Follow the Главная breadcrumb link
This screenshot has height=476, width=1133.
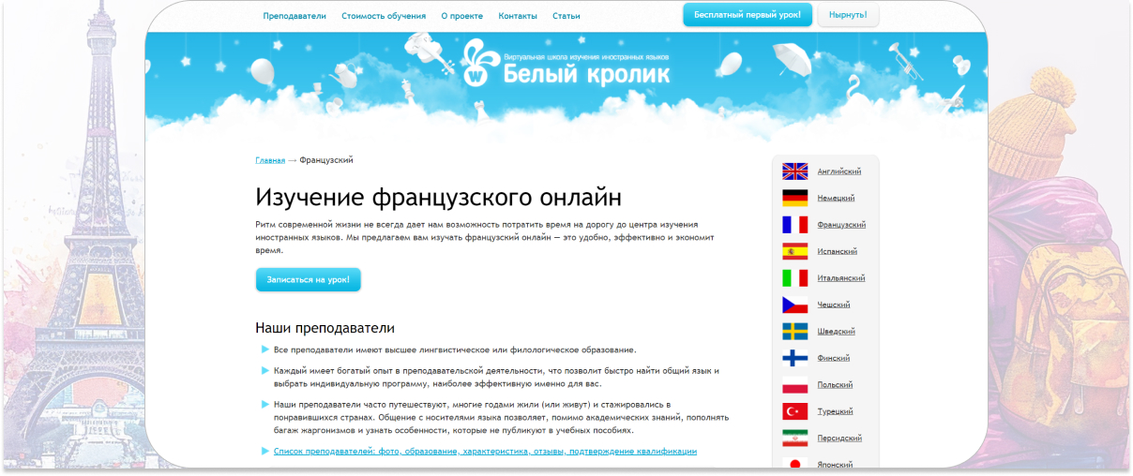270,160
